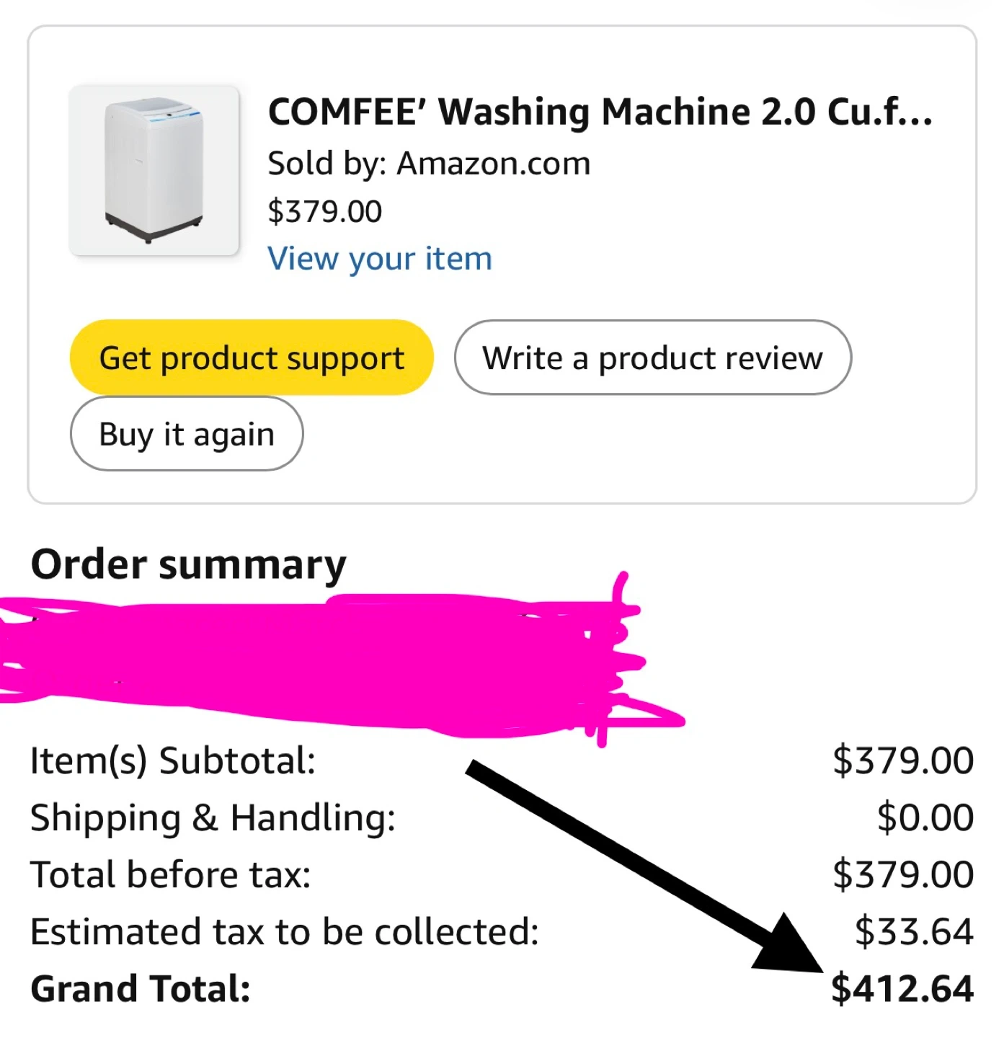Click the Order summary heading

point(189,564)
